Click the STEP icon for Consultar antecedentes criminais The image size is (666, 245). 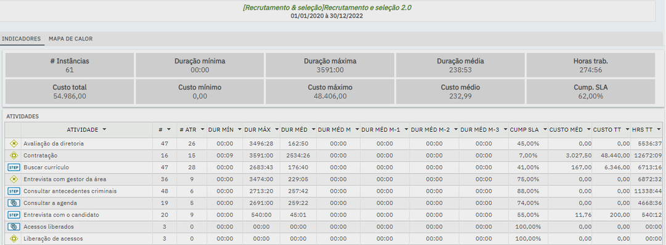(14, 191)
